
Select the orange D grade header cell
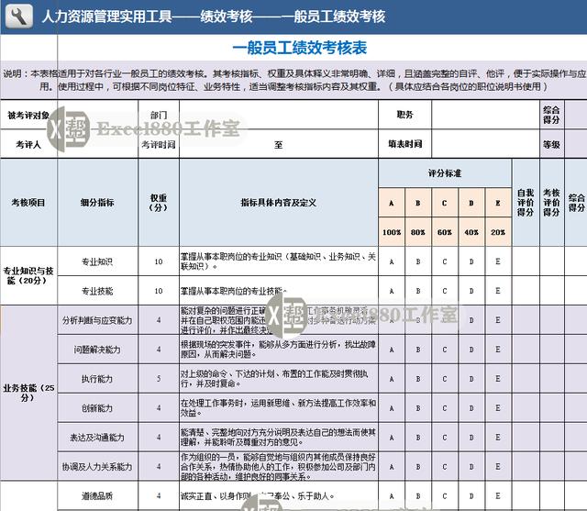[471, 203]
